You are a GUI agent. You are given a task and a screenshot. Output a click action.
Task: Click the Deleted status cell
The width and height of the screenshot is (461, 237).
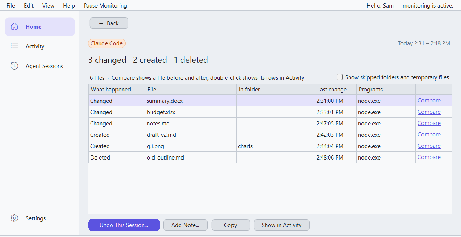pos(117,158)
